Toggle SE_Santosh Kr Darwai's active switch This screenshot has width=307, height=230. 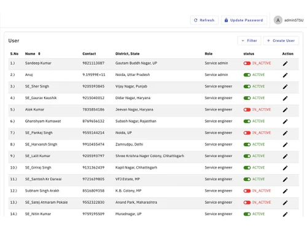pos(247,179)
